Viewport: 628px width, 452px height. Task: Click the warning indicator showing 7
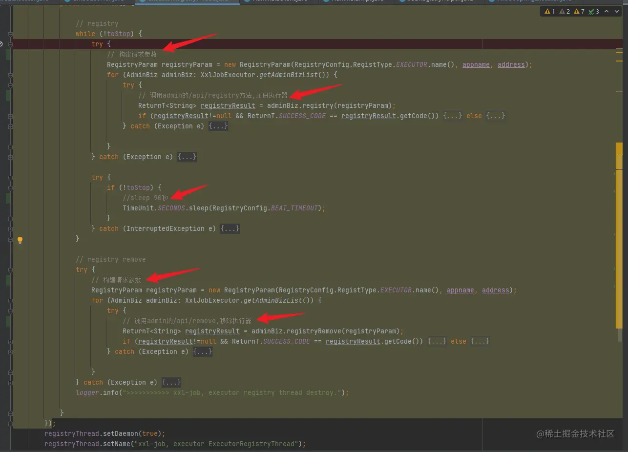[x=579, y=11]
